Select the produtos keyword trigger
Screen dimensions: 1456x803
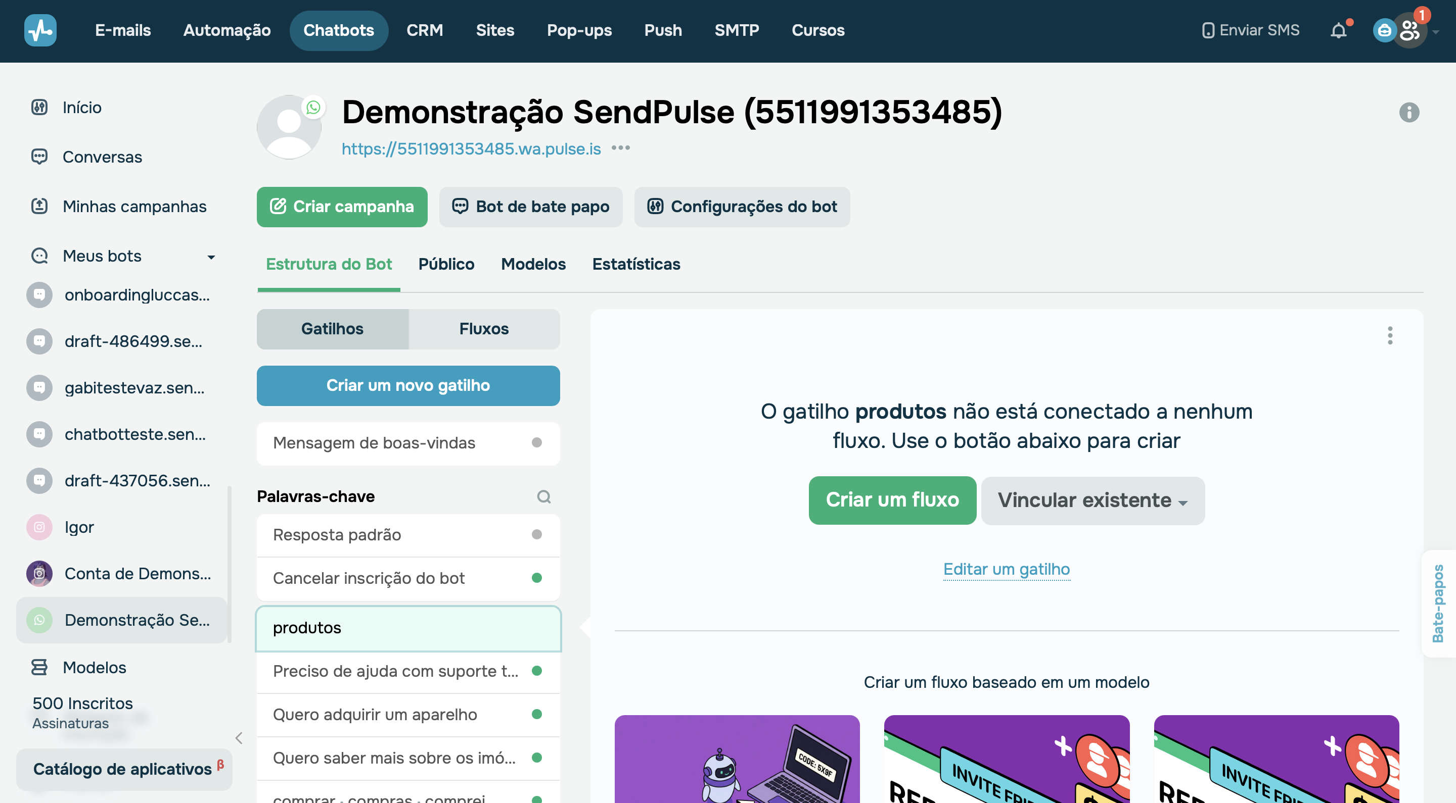click(408, 628)
